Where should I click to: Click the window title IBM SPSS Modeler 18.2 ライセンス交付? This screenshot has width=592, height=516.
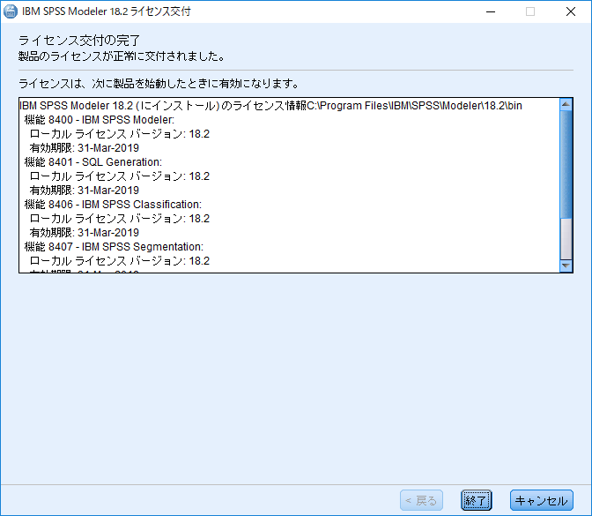(x=107, y=11)
